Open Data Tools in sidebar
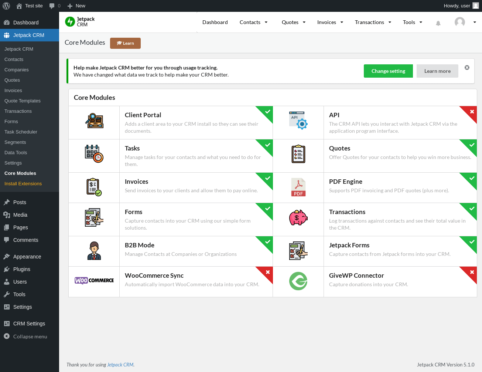482x372 pixels. point(30,152)
